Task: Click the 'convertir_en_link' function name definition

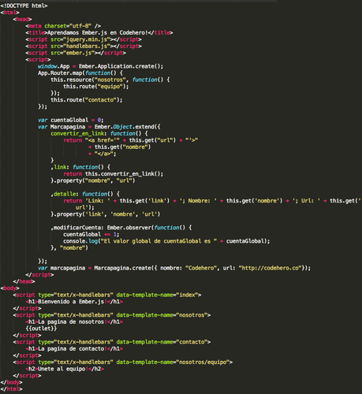Action: [78, 133]
